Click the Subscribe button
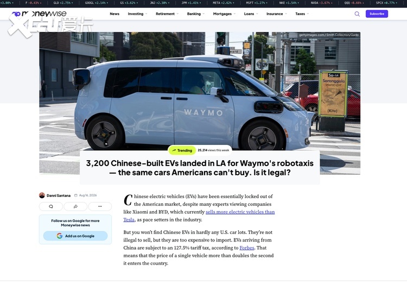 [x=377, y=14]
